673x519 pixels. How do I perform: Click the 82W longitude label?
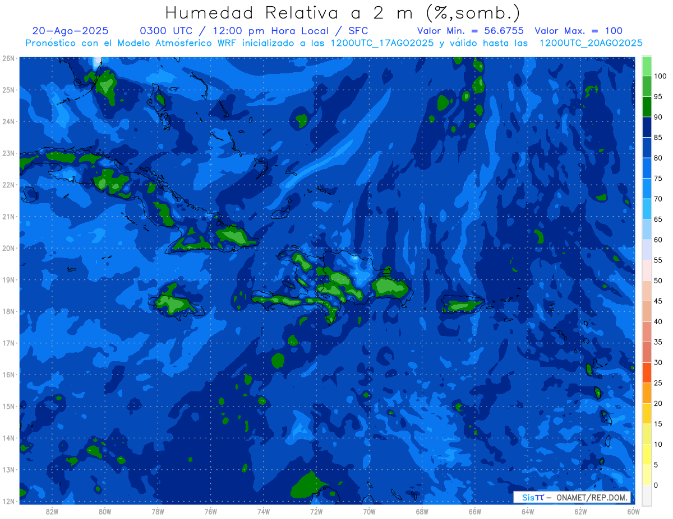(52, 512)
